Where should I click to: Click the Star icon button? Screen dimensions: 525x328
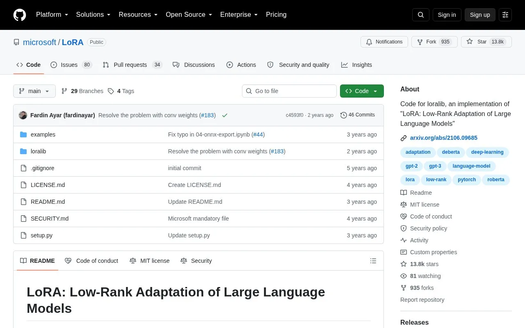pyautogui.click(x=486, y=42)
